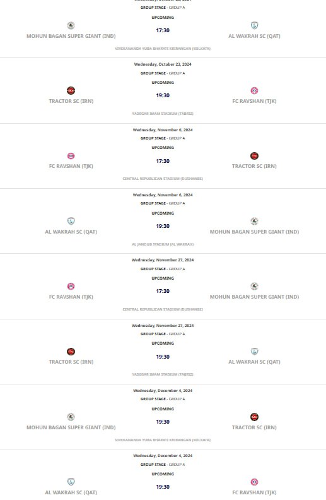This screenshot has height=500, width=326.
Task: Click FC Ravshan crest in November 6 17:30 match
Action: pyautogui.click(x=71, y=156)
